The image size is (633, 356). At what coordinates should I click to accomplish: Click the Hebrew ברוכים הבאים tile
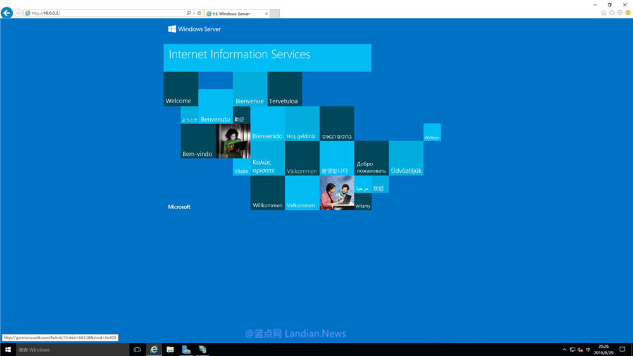pos(337,124)
